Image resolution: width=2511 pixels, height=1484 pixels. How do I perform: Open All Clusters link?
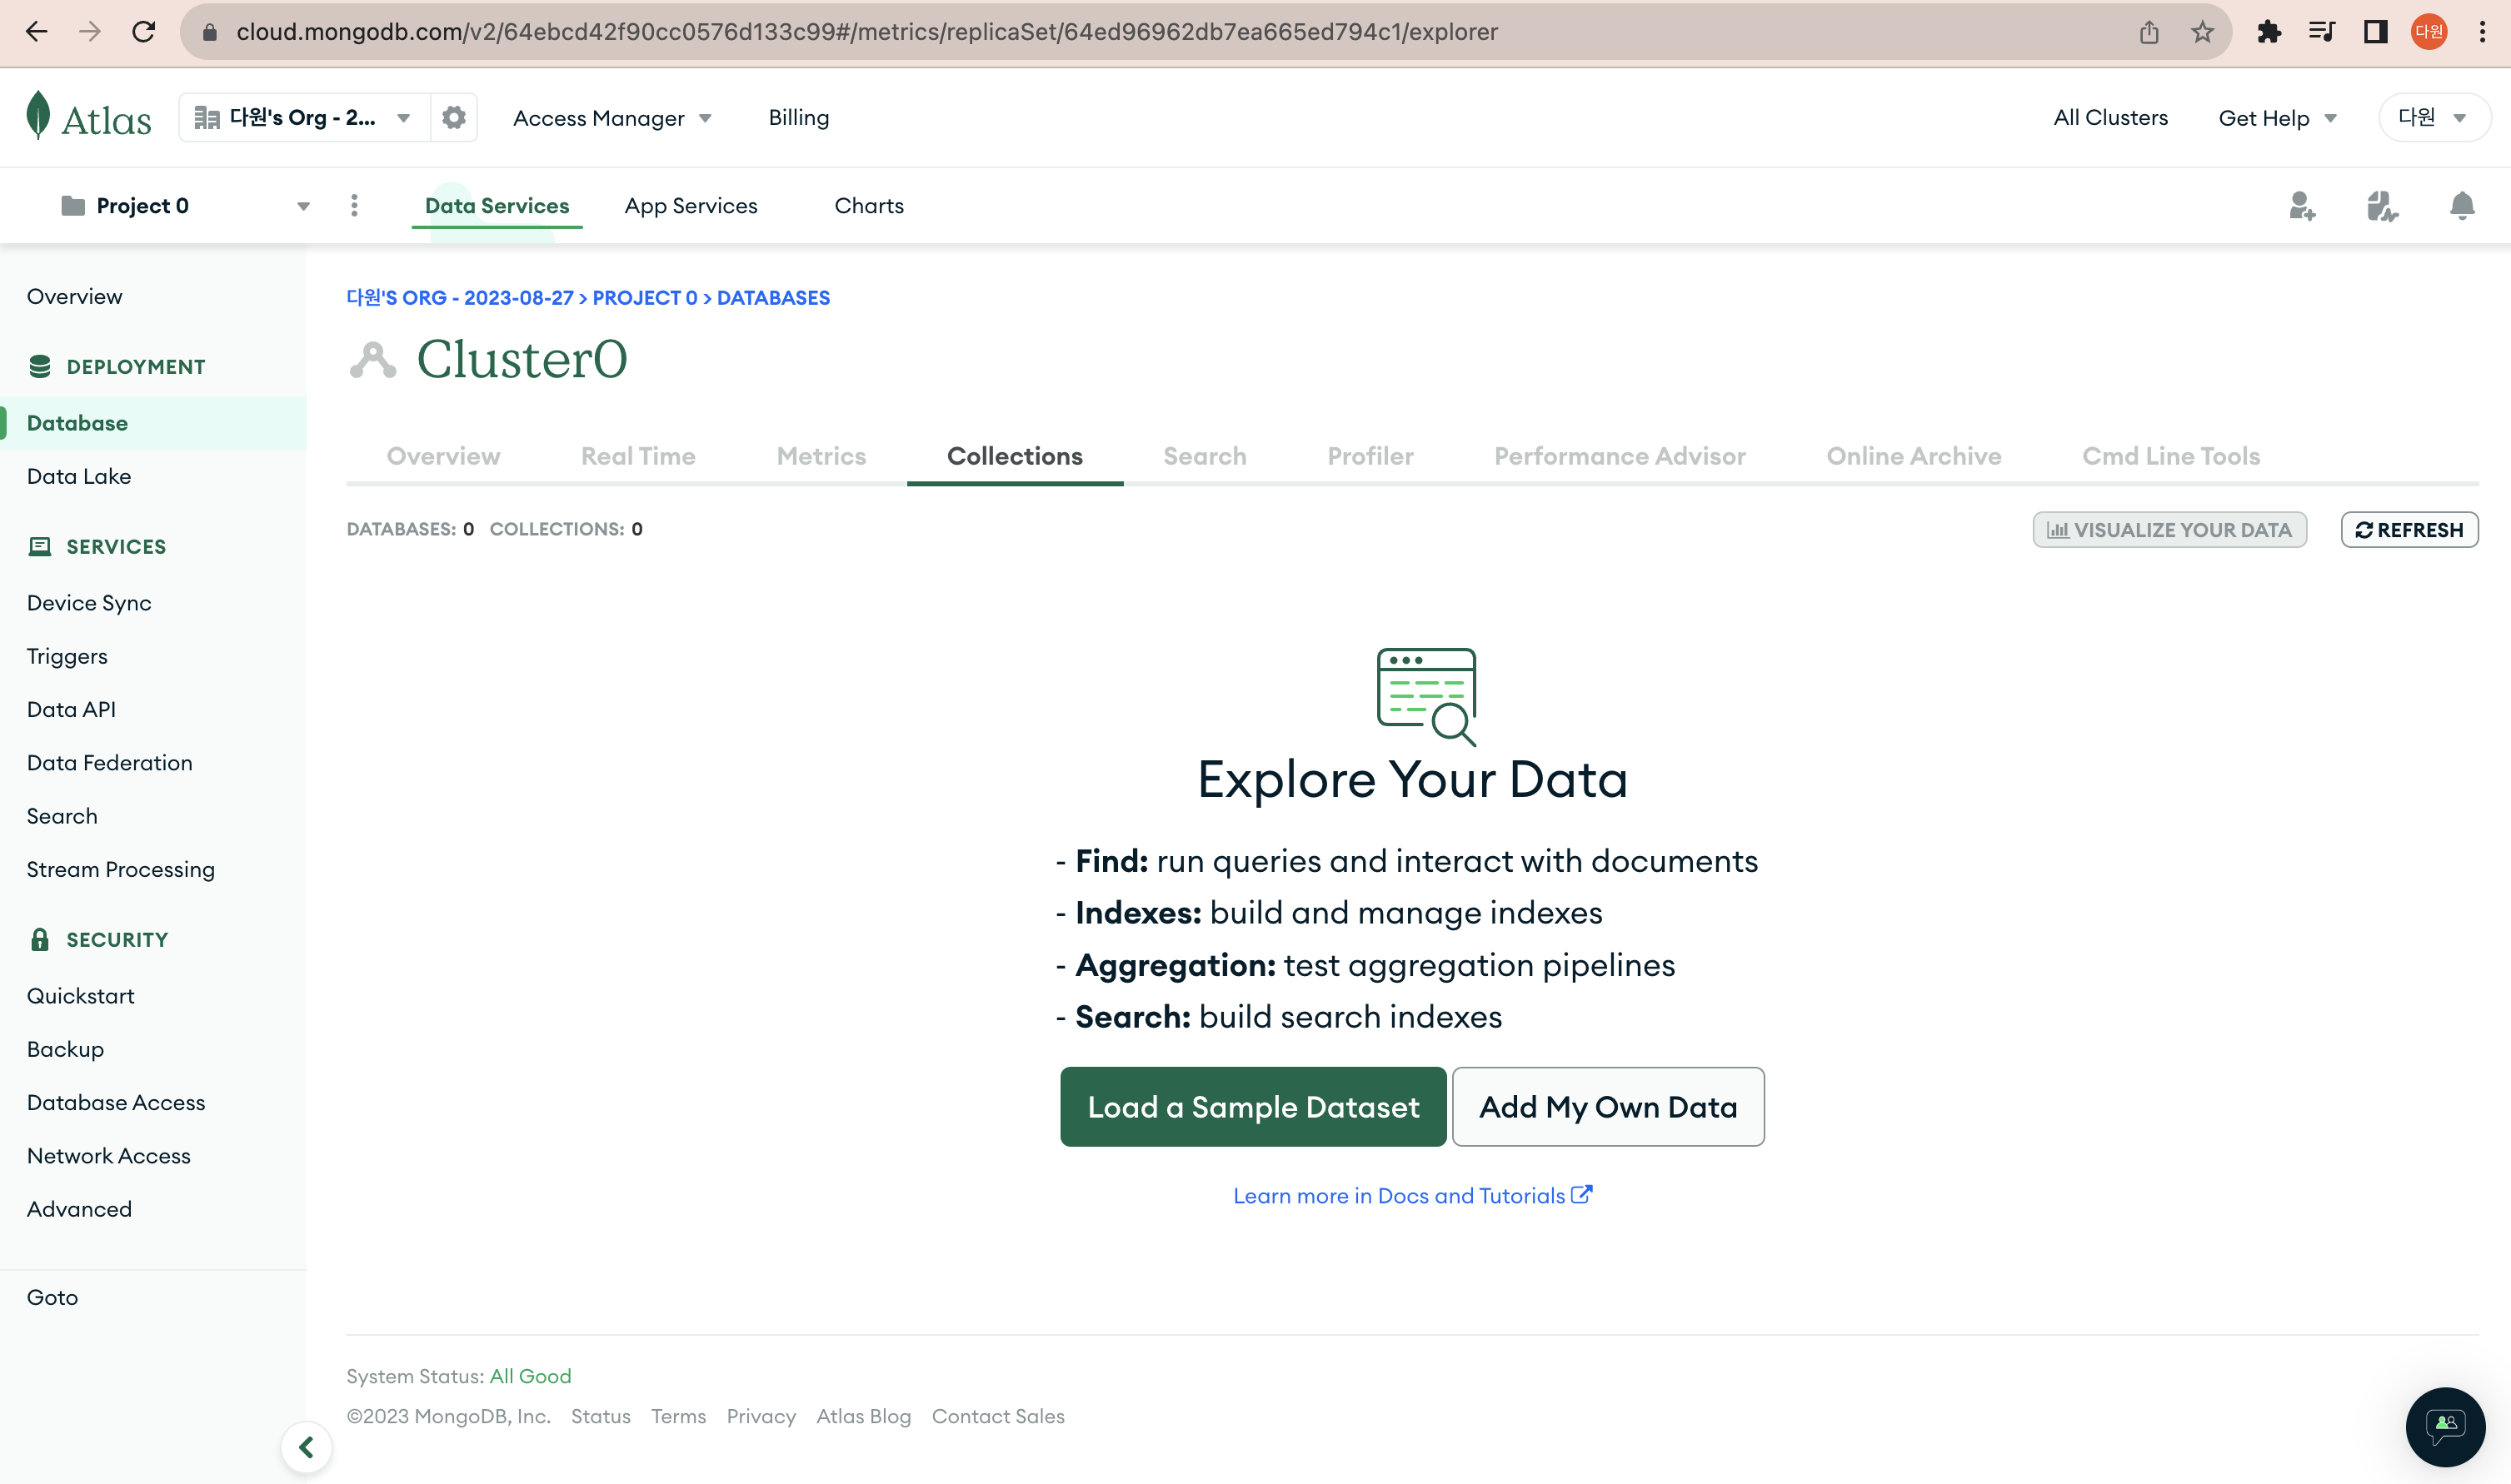pos(2111,118)
